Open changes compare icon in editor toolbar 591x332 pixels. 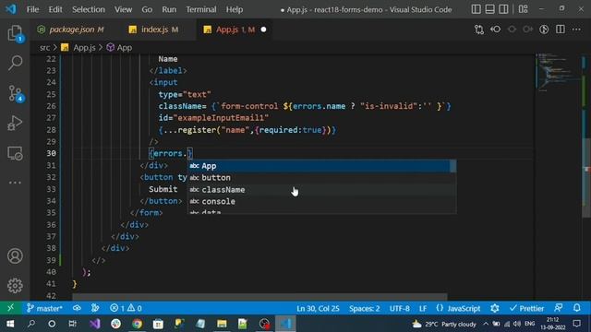(x=479, y=30)
